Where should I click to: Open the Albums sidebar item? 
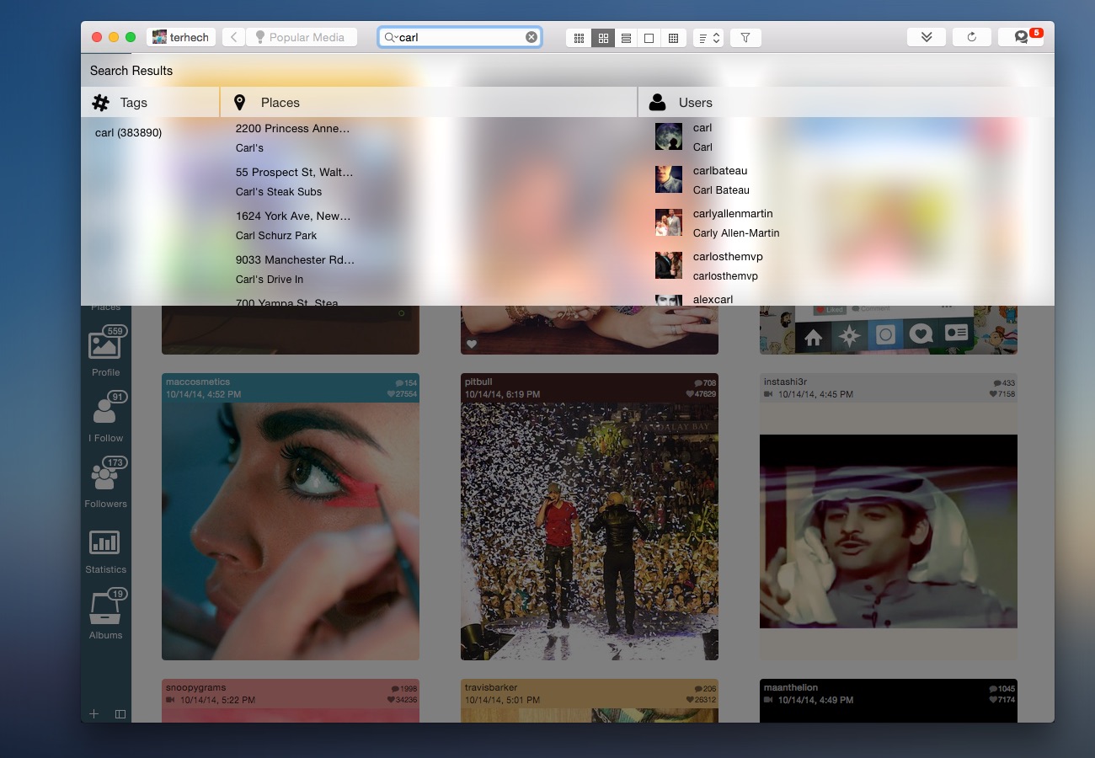(106, 615)
